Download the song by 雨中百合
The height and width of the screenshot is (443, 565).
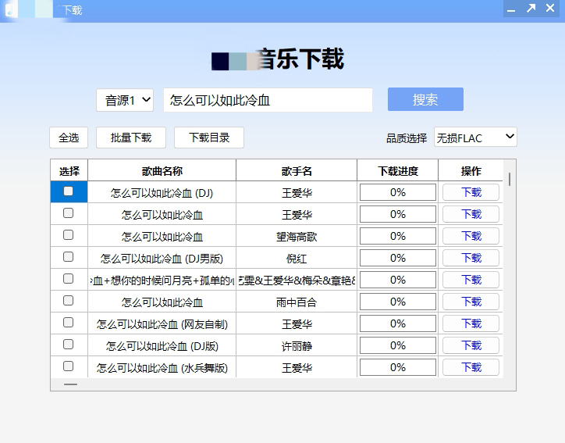tap(471, 302)
